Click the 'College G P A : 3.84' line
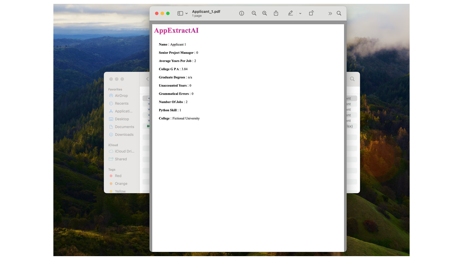463x260 pixels. [x=173, y=69]
